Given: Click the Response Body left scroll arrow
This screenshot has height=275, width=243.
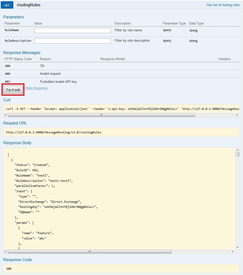Looking at the screenshot, I should (x=6, y=252).
